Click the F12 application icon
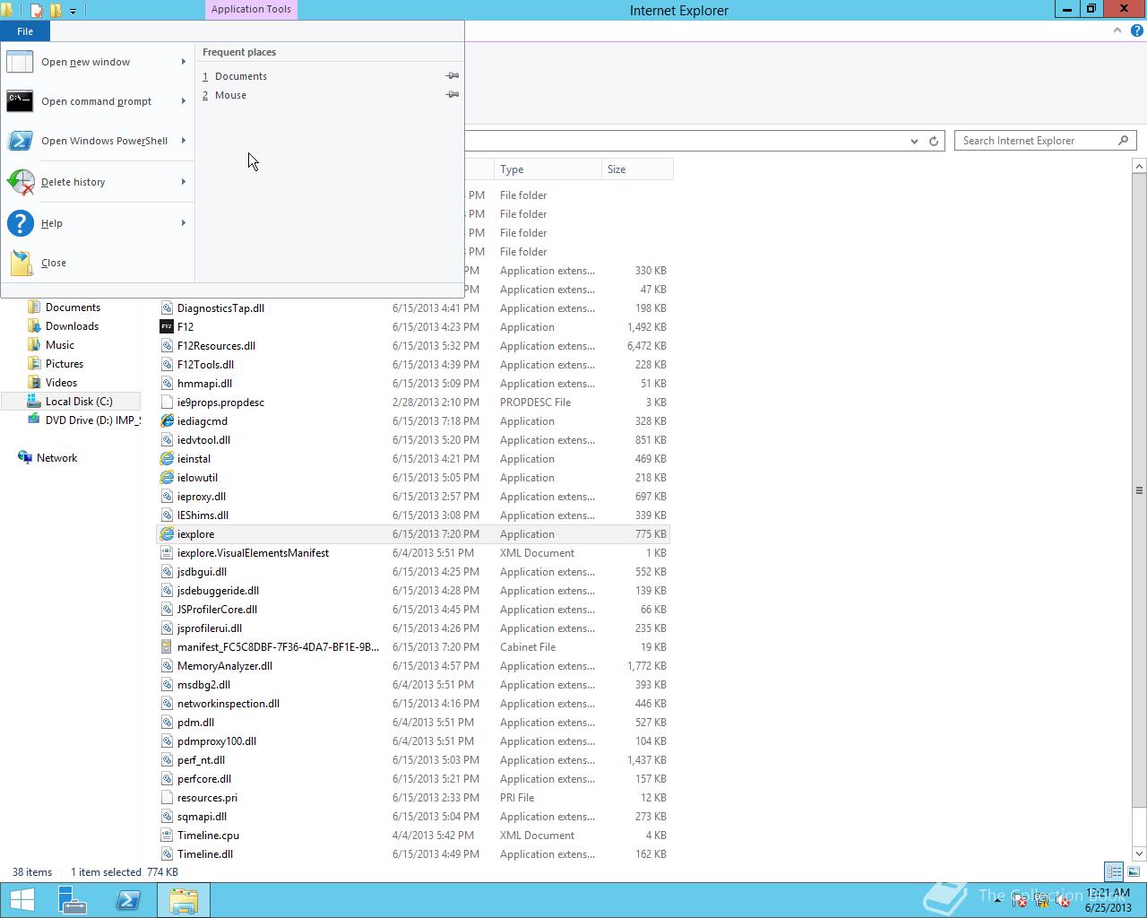Screen dimensions: 1147x918 click(x=167, y=327)
